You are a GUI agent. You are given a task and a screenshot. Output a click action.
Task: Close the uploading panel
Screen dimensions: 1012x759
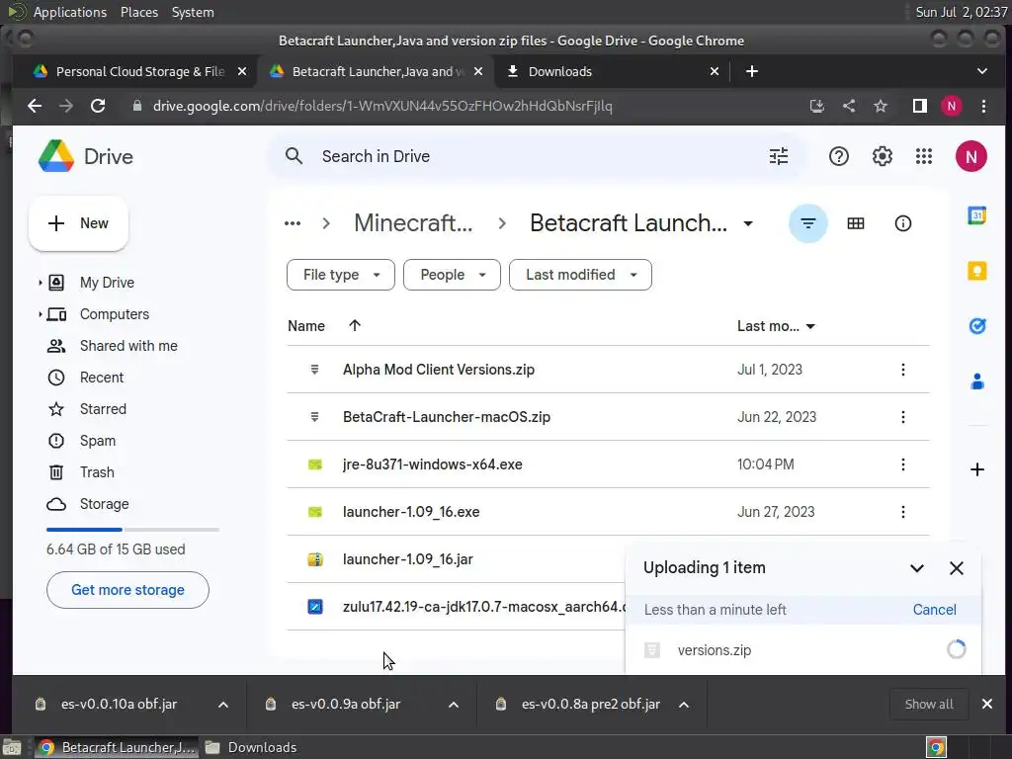[x=956, y=568]
